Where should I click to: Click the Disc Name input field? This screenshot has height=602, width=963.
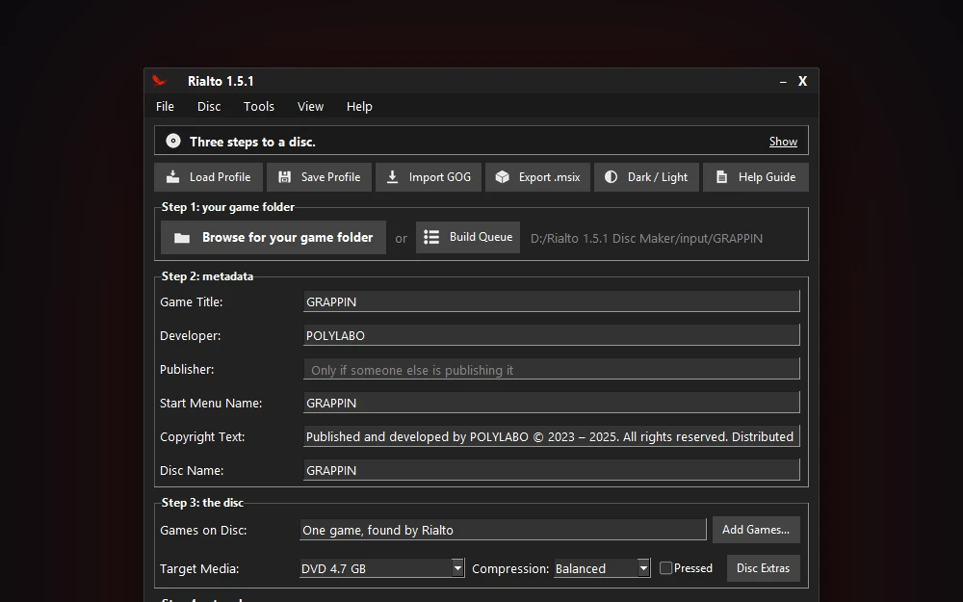(x=552, y=471)
